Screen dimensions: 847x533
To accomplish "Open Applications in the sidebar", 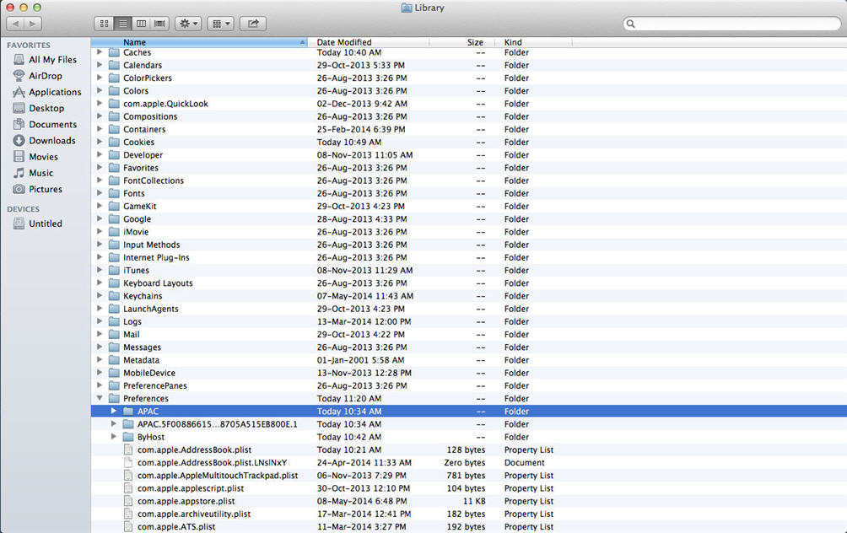I will pyautogui.click(x=55, y=92).
